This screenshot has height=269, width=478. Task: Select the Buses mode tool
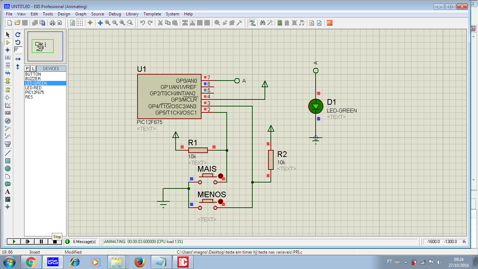click(8, 73)
